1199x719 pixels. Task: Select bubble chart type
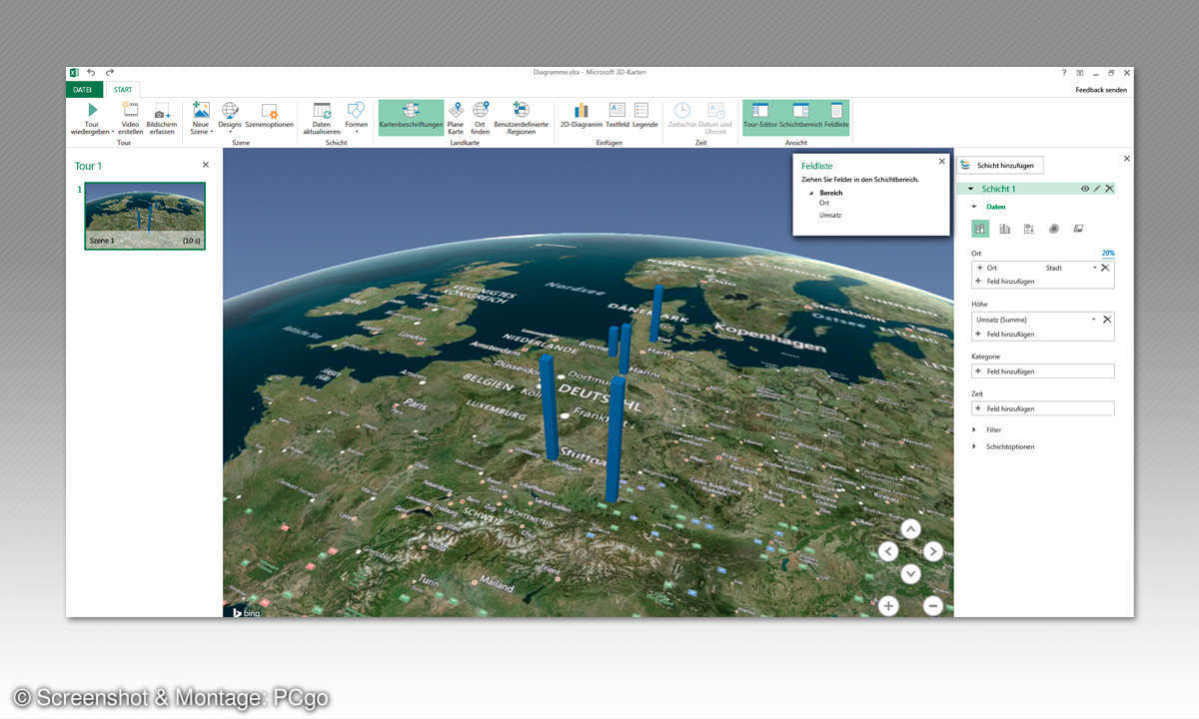coord(1029,229)
